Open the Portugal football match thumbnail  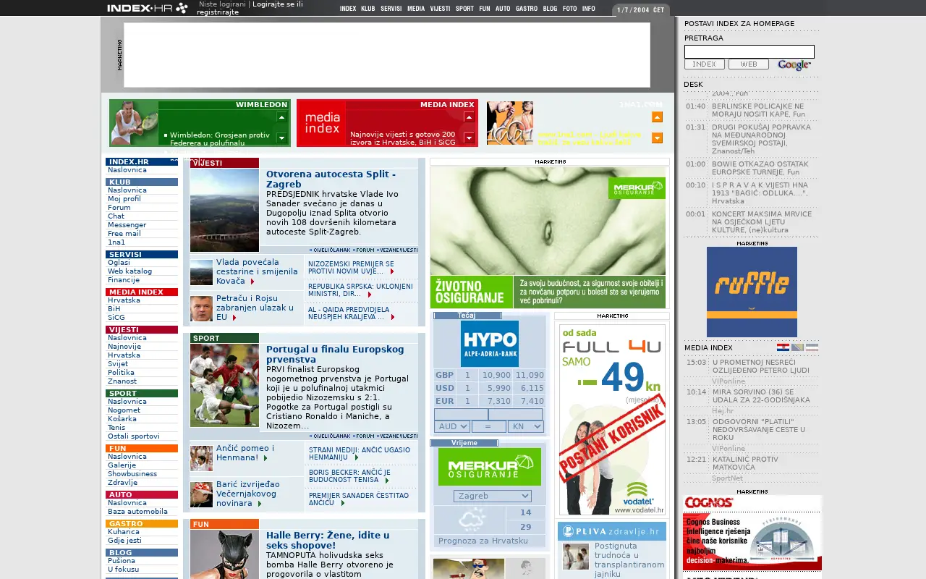[x=224, y=385]
